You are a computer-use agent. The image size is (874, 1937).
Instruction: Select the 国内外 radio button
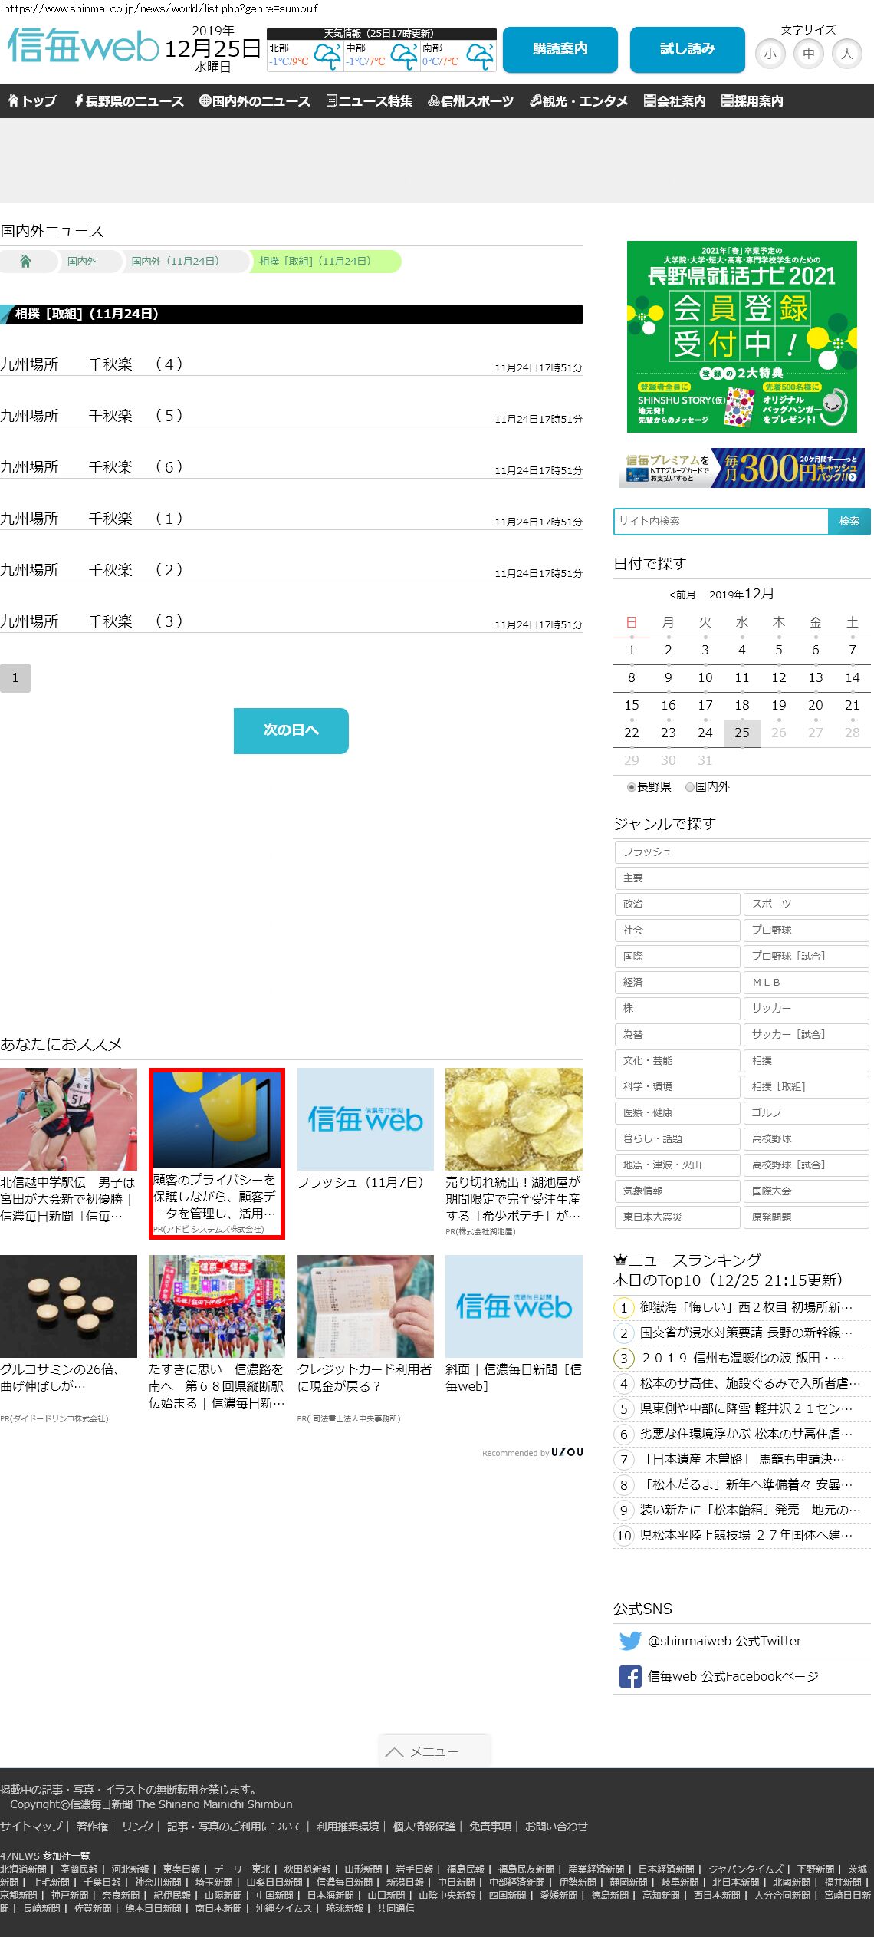tap(690, 787)
